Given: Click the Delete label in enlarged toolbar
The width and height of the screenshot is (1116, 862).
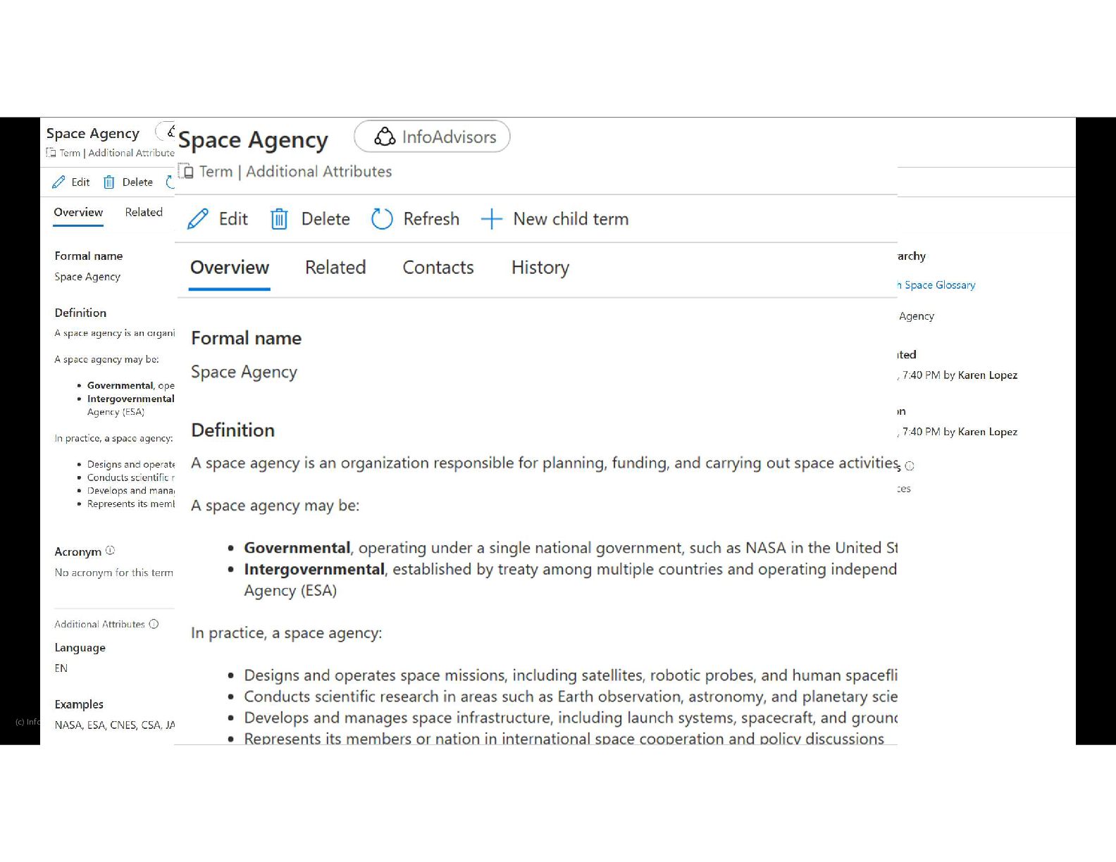Looking at the screenshot, I should [325, 219].
